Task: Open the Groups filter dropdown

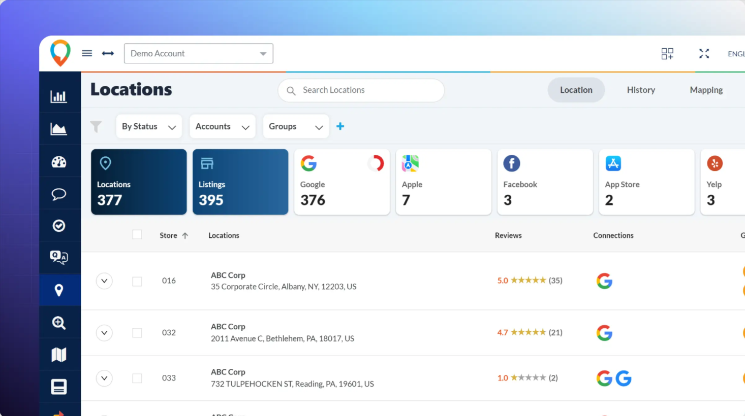Action: 296,126
